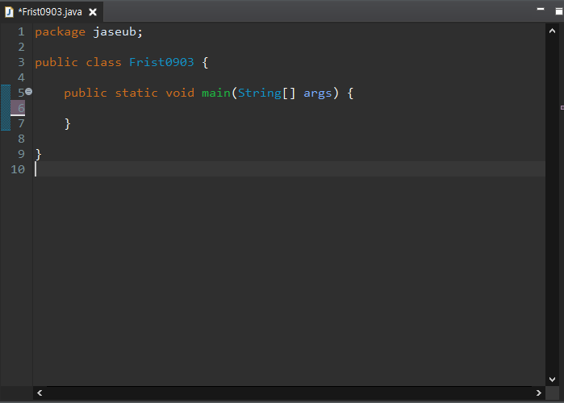
Task: Click the horizontal scrollbar left arrow
Action: 40,393
